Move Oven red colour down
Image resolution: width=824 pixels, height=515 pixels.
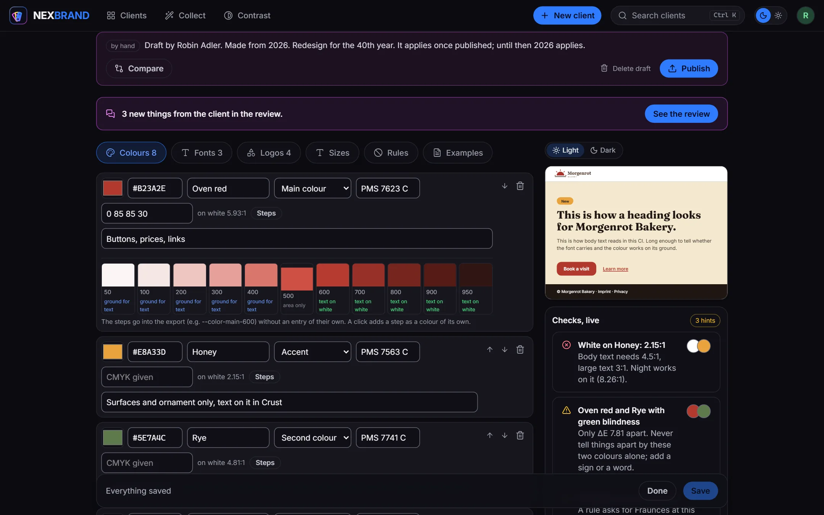[505, 186]
